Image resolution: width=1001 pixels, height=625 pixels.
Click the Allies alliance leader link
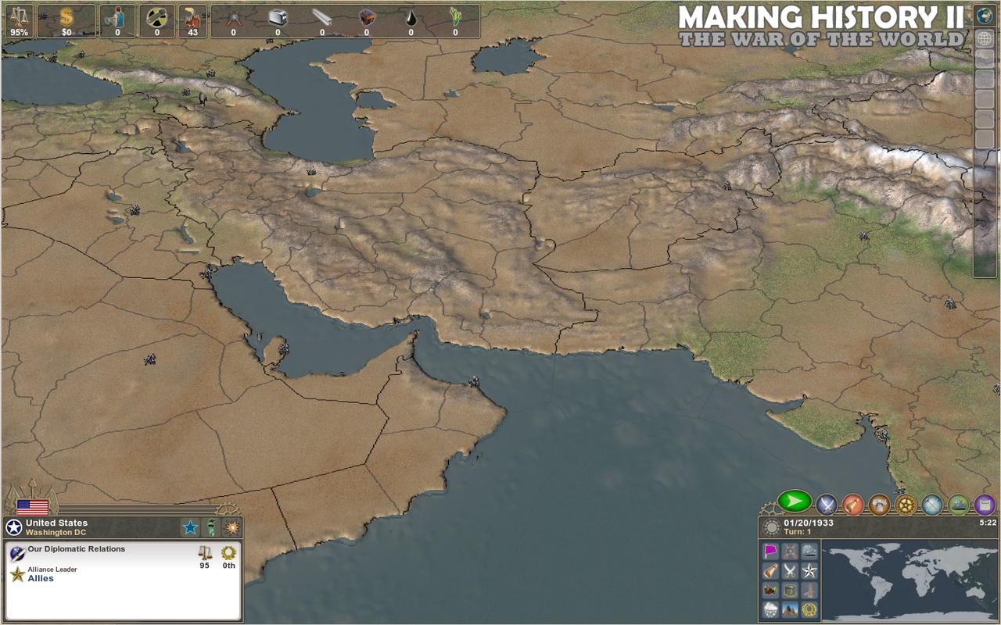pyautogui.click(x=40, y=578)
